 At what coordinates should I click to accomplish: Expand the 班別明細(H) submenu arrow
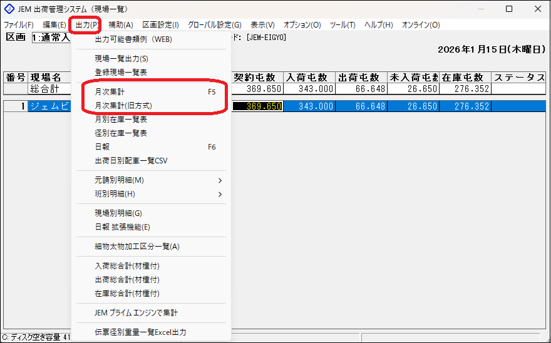pyautogui.click(x=220, y=194)
